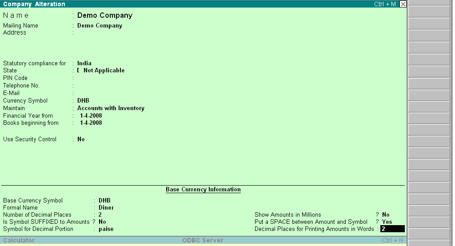Change Maintain value Accounts with Inventory
The width and height of the screenshot is (455, 246).
(111, 108)
